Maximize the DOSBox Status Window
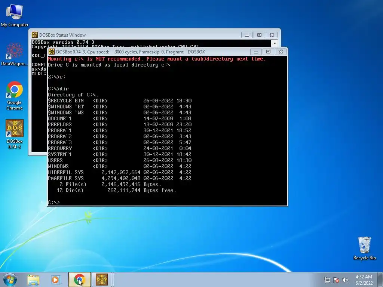The height and width of the screenshot is (287, 383). pos(259,35)
